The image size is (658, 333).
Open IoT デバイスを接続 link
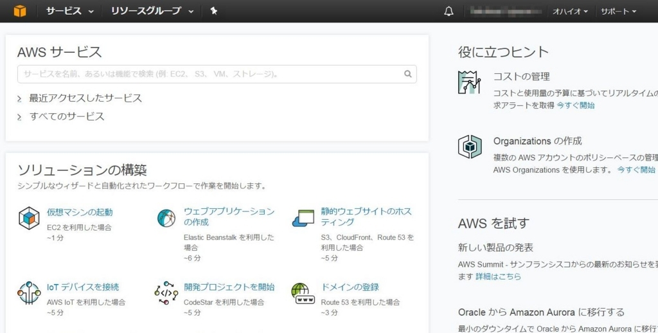click(83, 287)
